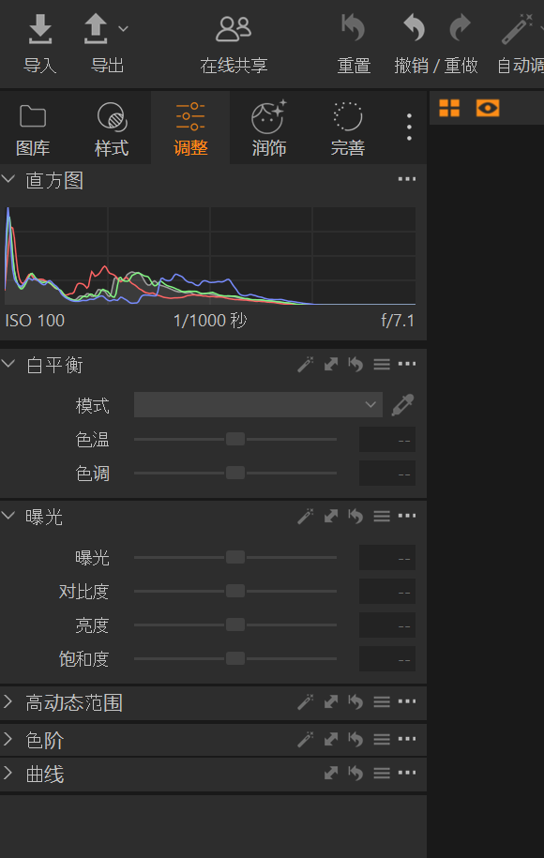This screenshot has height=858, width=544.
Task: Click the 饱和度 saturation slider handle
Action: pyautogui.click(x=235, y=658)
